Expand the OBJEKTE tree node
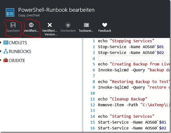 [1, 60]
